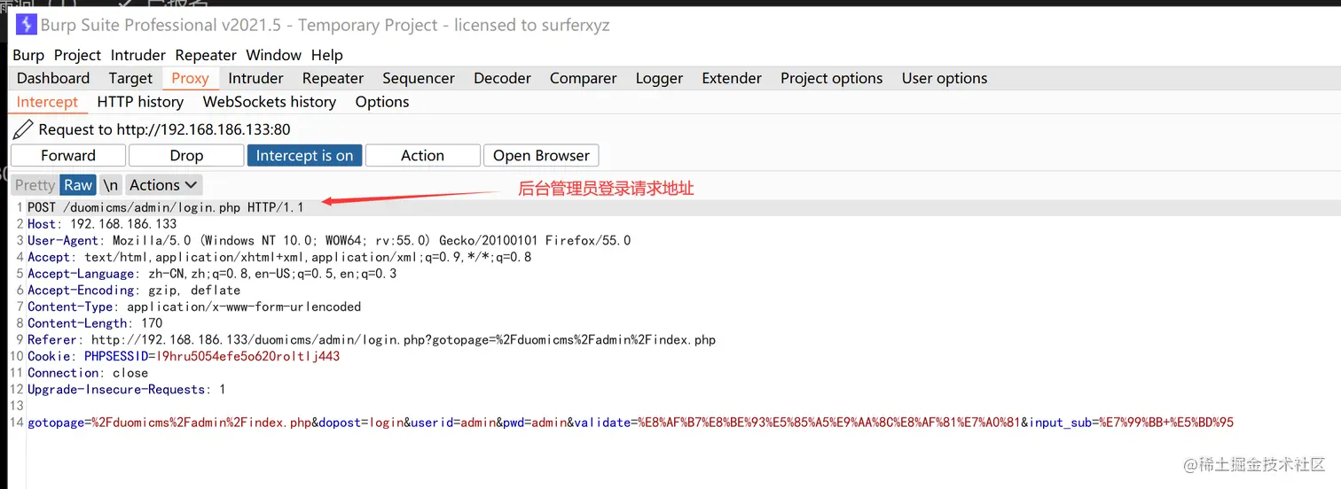Image resolution: width=1341 pixels, height=489 pixels.
Task: Forward the intercepted request
Action: pos(68,155)
